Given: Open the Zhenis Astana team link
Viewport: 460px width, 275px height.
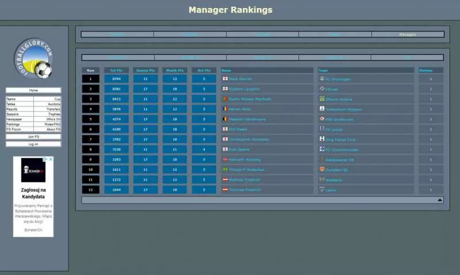Looking at the screenshot, I should coord(338,99).
